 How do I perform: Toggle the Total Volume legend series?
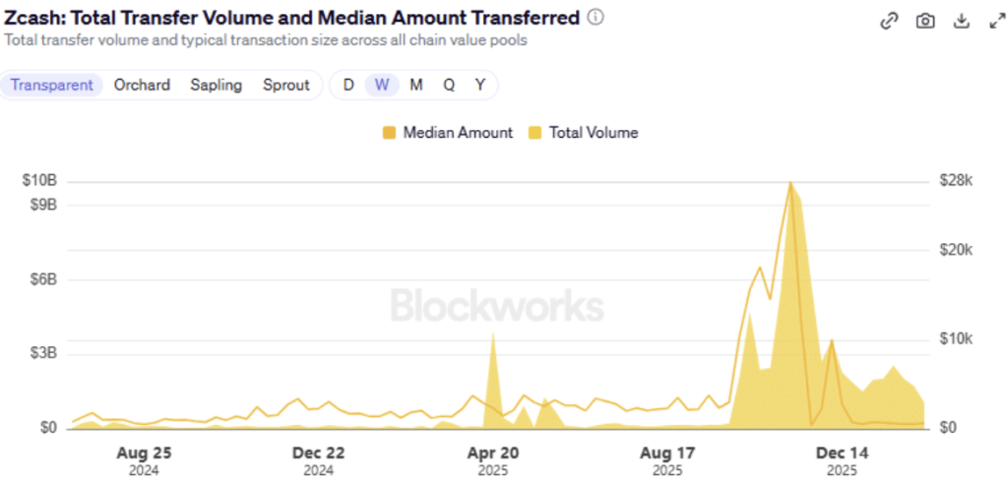[x=594, y=133]
